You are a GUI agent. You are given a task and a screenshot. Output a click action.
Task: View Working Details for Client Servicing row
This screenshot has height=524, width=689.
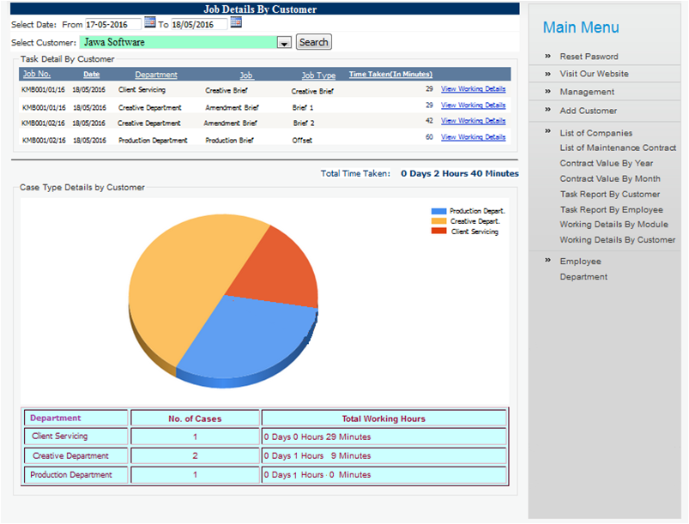474,88
